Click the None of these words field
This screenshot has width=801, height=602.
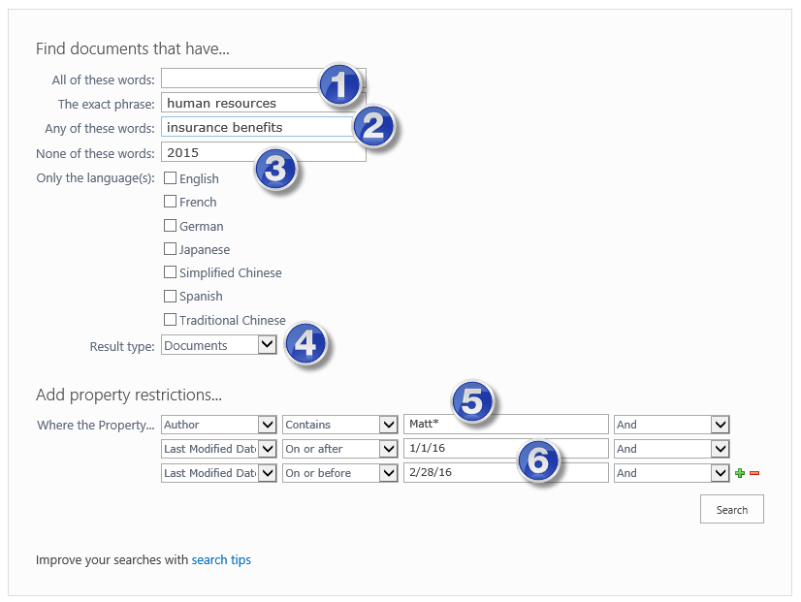pyautogui.click(x=264, y=152)
